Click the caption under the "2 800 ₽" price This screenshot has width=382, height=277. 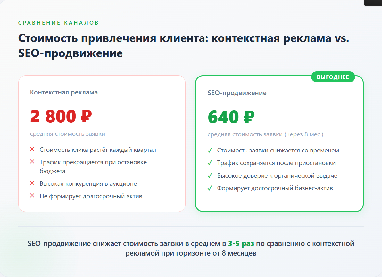pyautogui.click(x=68, y=134)
